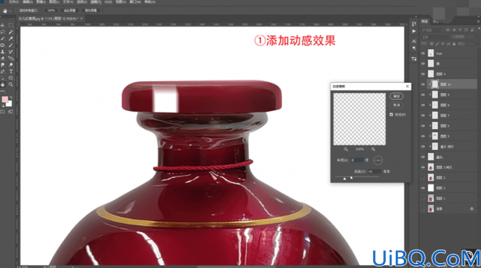Viewport: 481px width, 268px height.
Task: Confirm Motion Blur with OK button
Action: [x=396, y=97]
